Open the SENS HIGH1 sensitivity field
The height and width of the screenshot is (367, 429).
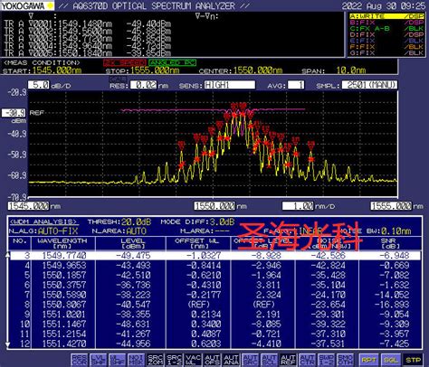click(230, 85)
